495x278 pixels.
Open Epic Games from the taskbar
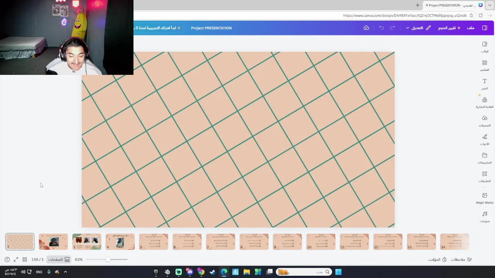coord(156,272)
